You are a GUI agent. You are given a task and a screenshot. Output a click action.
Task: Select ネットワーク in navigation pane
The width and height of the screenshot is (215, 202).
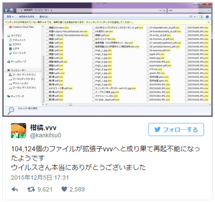(16, 96)
